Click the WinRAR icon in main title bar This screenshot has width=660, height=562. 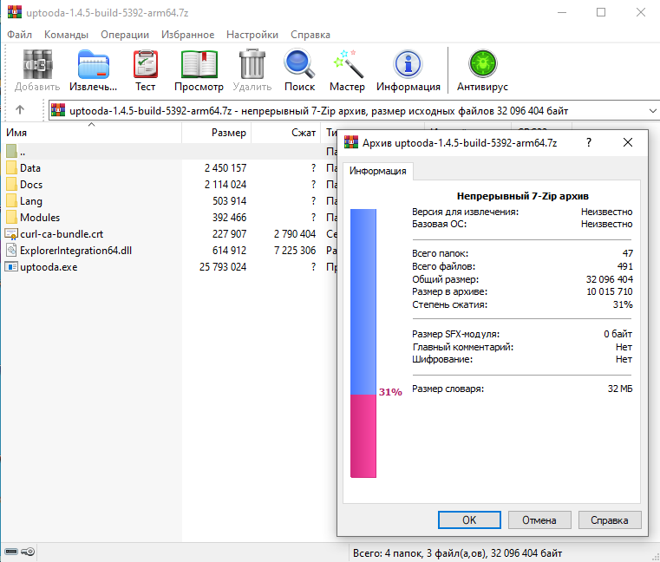[x=15, y=12]
